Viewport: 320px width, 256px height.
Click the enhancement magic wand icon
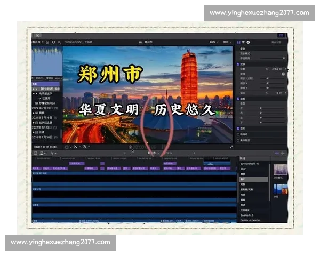click(76, 147)
